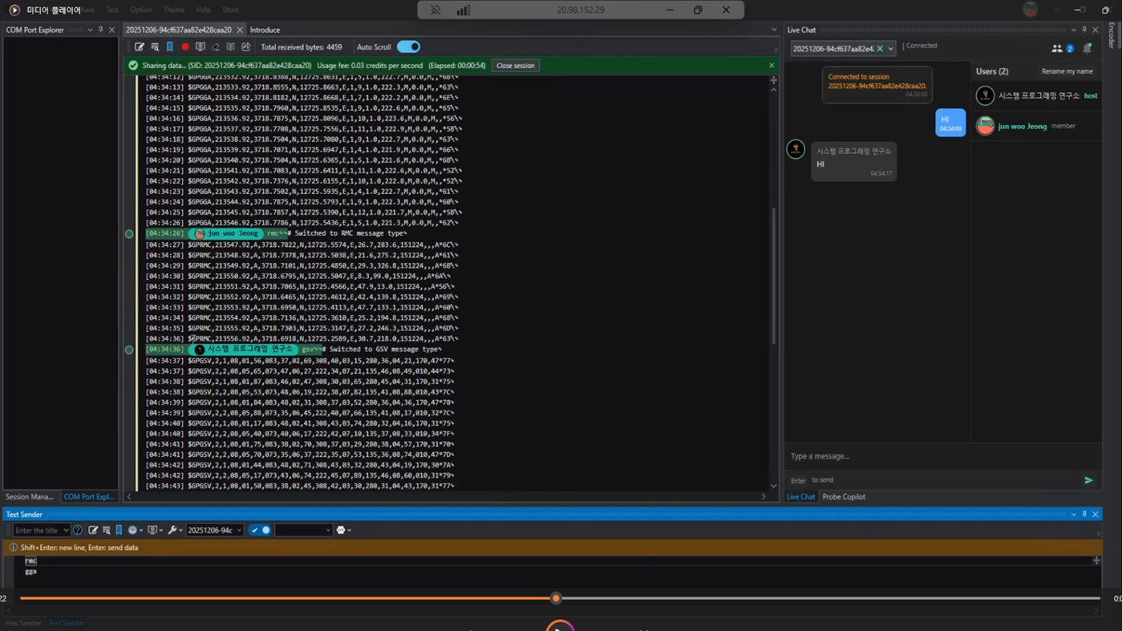
Task: Switch to the Probe Copilot tab
Action: [844, 496]
